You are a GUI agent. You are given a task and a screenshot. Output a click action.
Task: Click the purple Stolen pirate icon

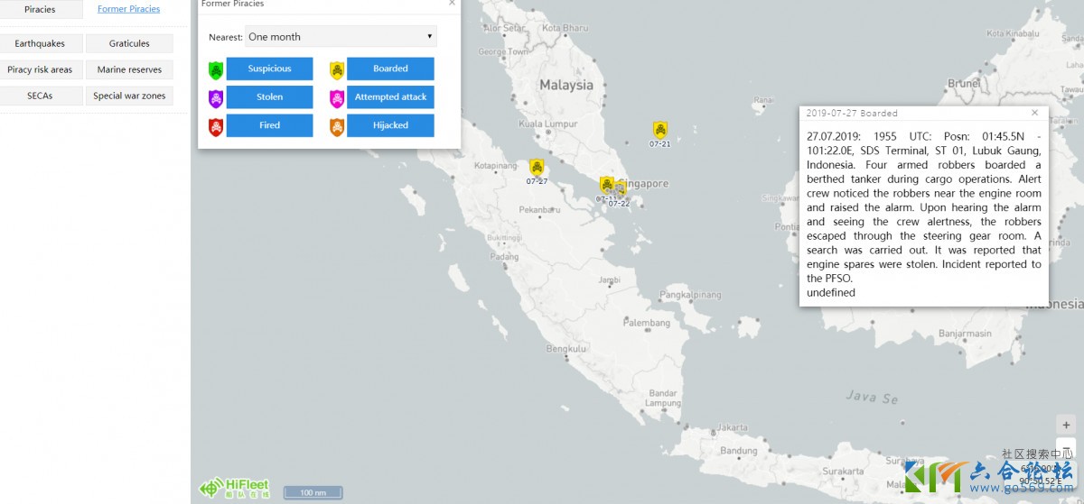pyautogui.click(x=216, y=97)
